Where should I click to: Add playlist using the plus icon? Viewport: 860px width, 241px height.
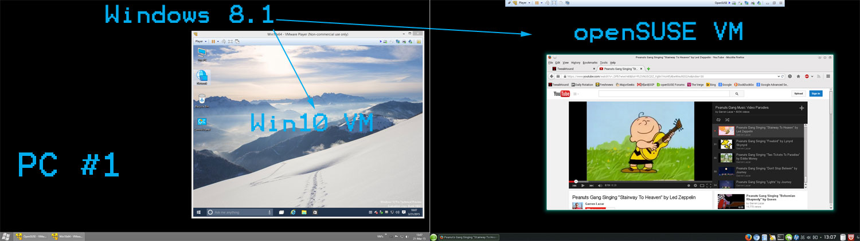(x=802, y=108)
